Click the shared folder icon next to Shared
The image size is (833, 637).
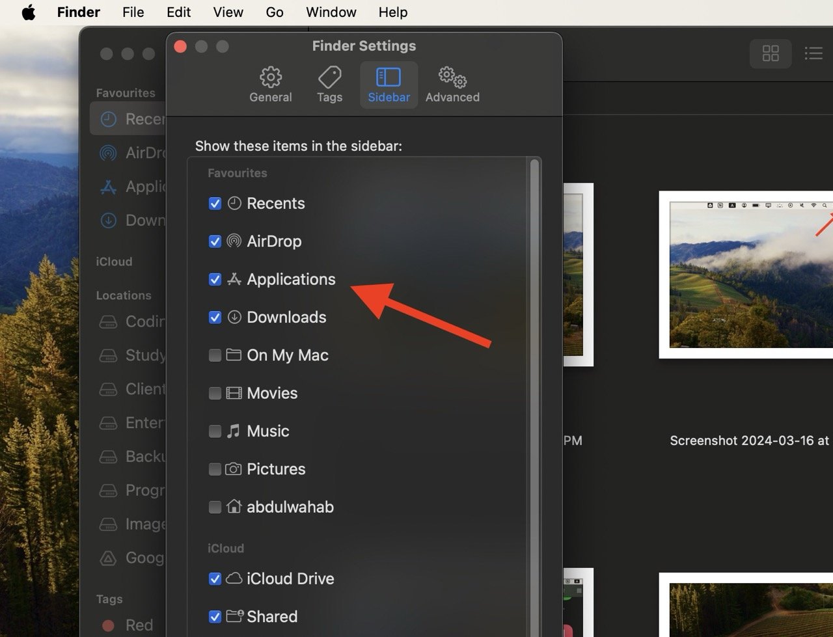point(234,616)
